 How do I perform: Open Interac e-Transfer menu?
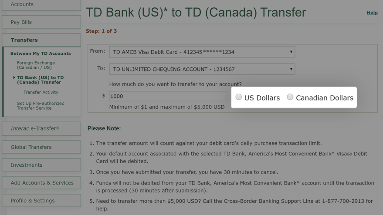coord(41,129)
